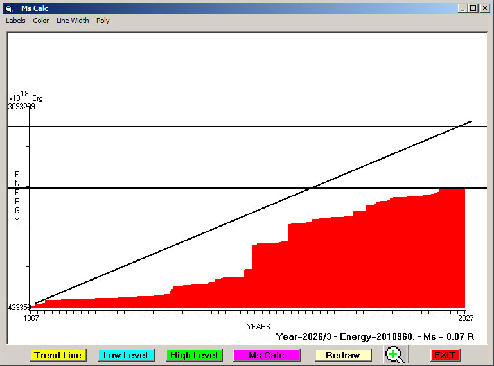Maximize the Ms Calc window
Image resolution: width=494 pixels, height=366 pixels.
(473, 8)
